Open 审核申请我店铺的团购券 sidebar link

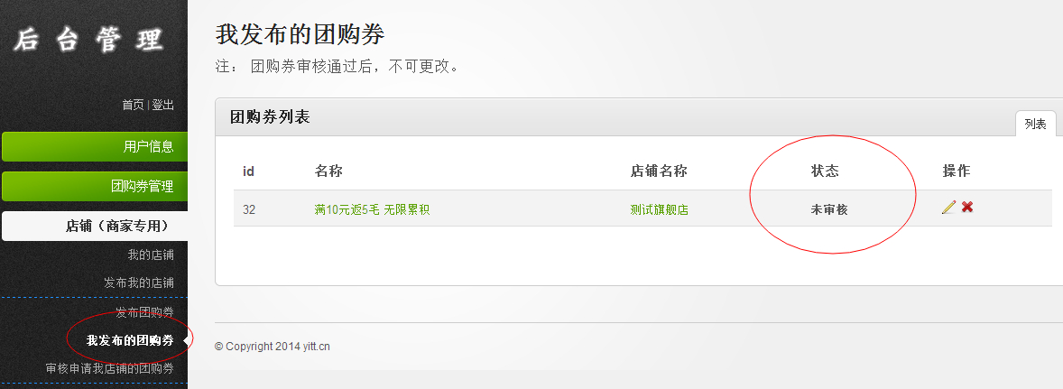[110, 368]
